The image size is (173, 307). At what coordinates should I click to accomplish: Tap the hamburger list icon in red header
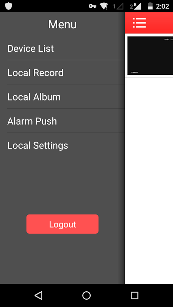coord(139,23)
